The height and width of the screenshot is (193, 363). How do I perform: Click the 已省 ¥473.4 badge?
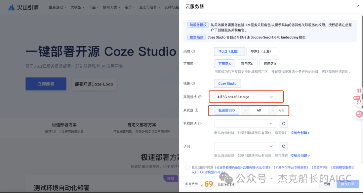[x=226, y=185]
